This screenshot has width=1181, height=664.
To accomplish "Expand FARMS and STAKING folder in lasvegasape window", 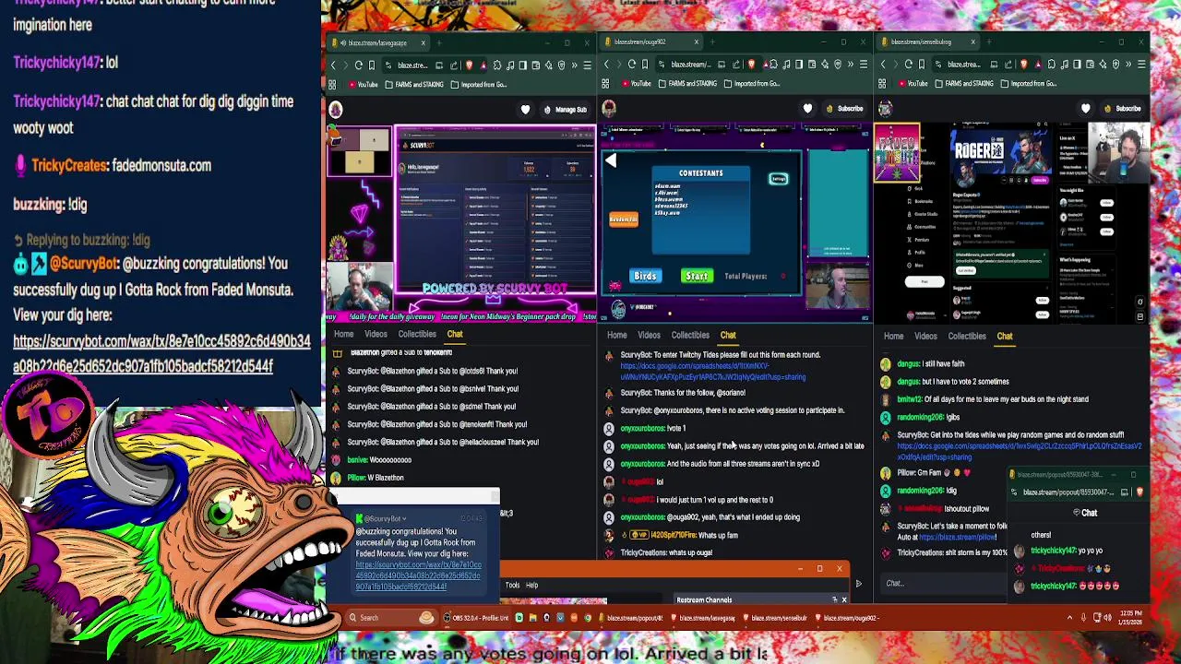I will [x=414, y=85].
